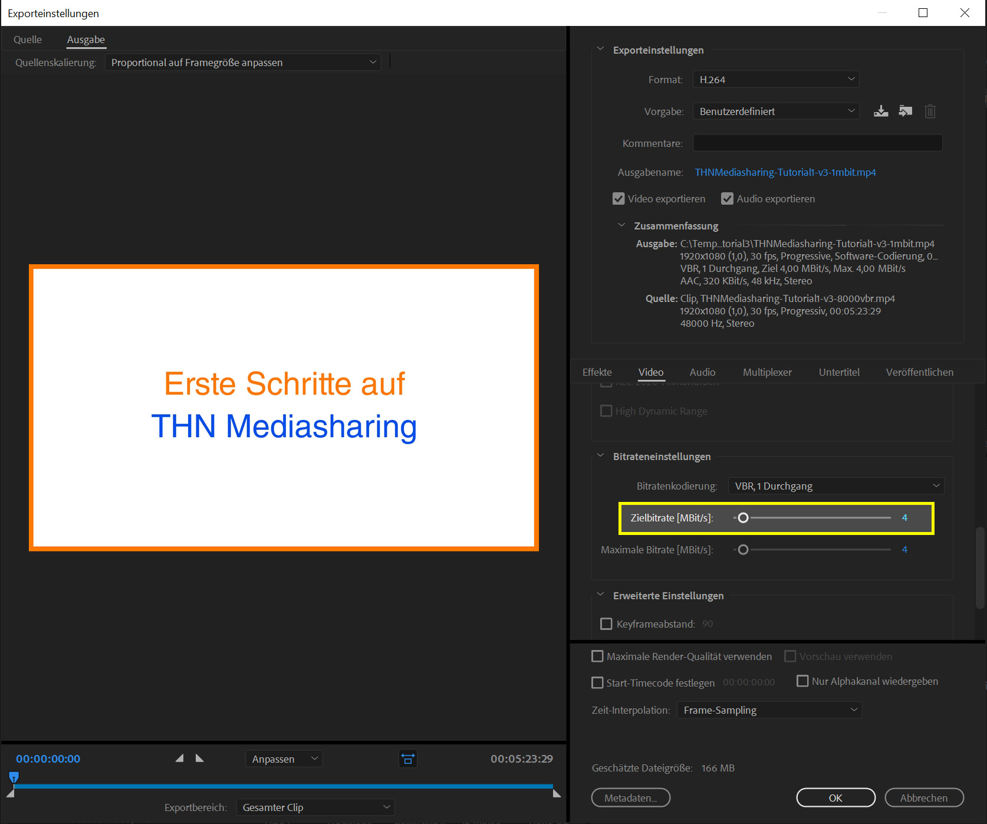Click the import preset icon
987x824 pixels.
(905, 111)
